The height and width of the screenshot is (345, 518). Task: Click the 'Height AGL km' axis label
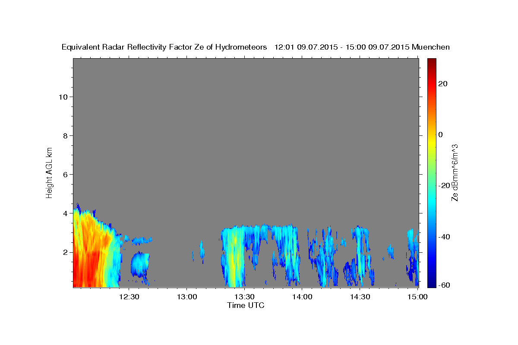(50, 172)
